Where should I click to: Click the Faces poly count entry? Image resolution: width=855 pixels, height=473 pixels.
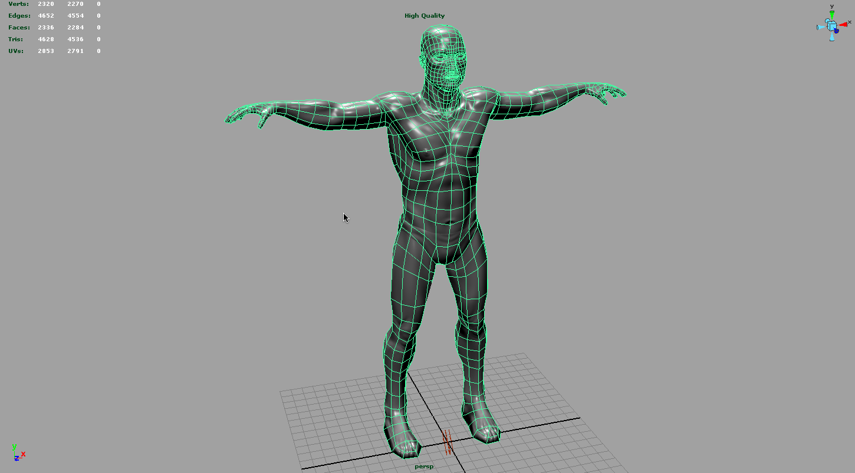[x=46, y=27]
